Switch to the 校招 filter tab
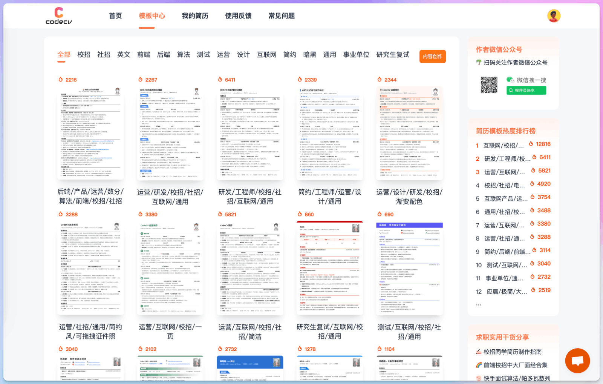 [83, 54]
